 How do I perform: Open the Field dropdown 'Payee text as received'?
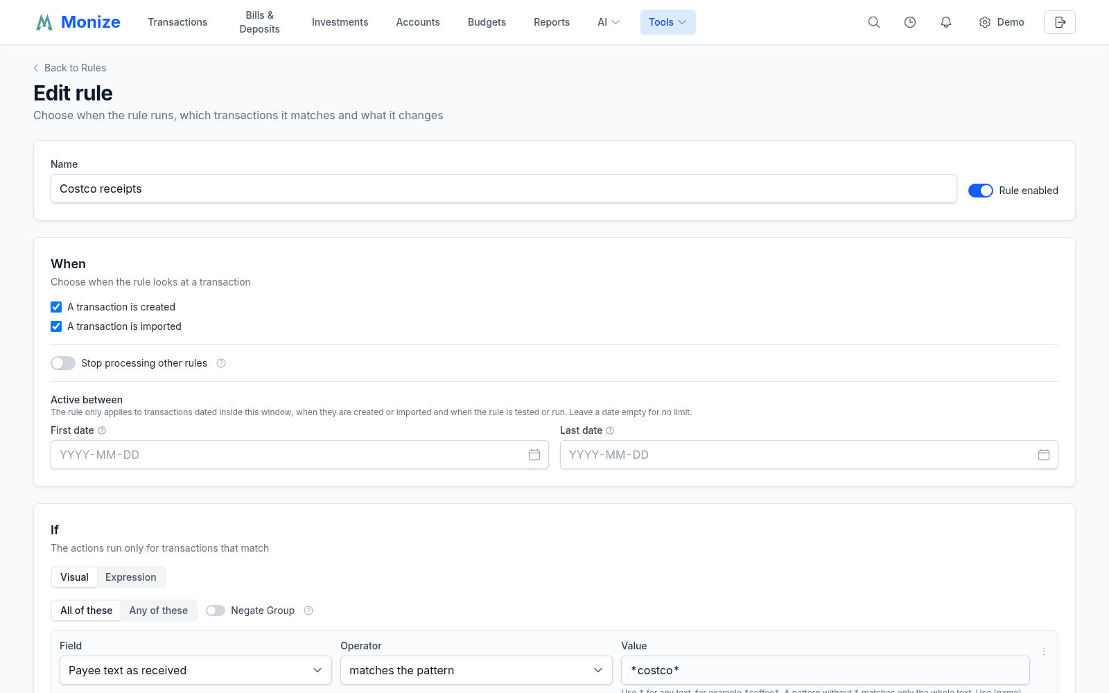click(x=195, y=670)
